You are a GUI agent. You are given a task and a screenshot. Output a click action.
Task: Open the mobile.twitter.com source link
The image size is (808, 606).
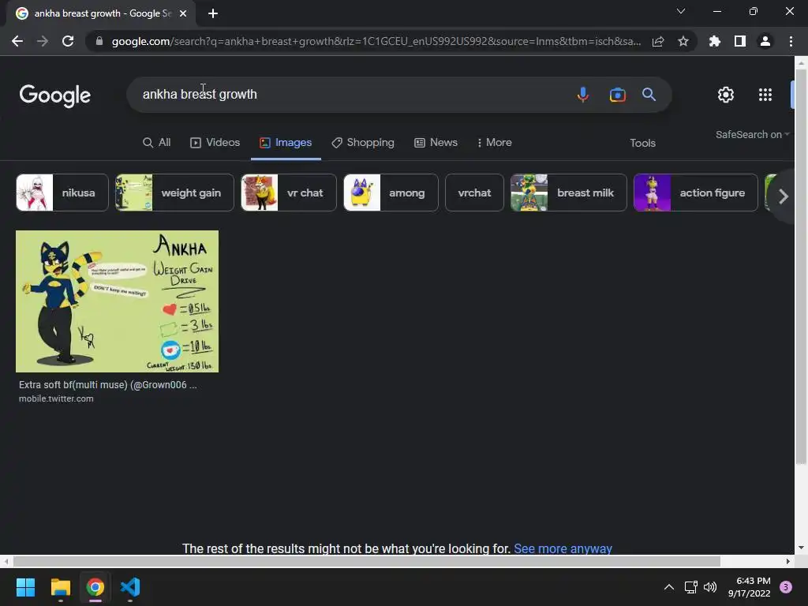[56, 398]
